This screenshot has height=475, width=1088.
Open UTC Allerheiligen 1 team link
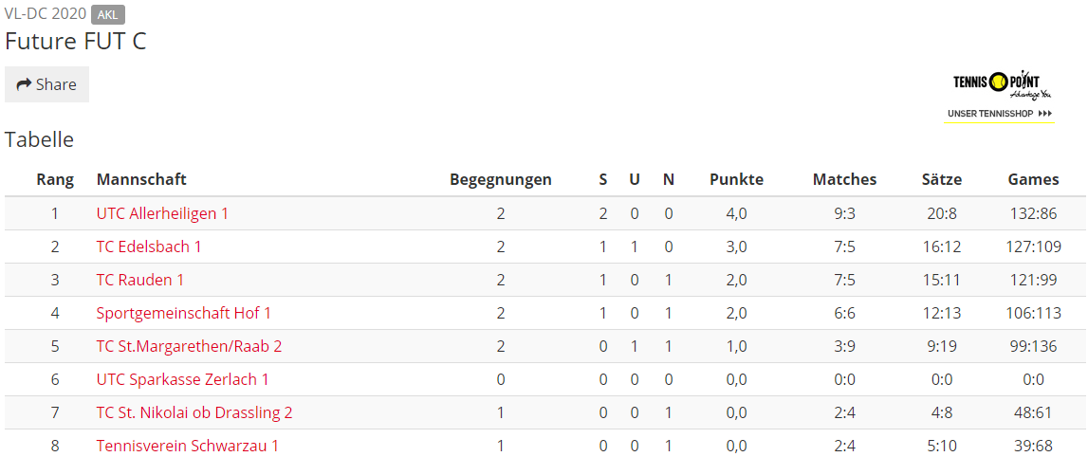click(x=162, y=213)
